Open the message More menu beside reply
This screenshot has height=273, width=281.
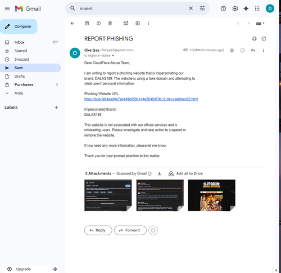click(x=264, y=50)
